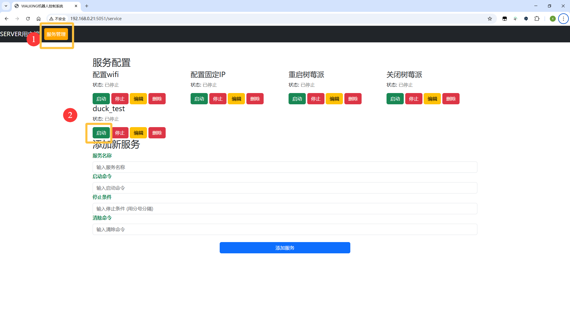Open the 服务管理 navigation item

[56, 34]
